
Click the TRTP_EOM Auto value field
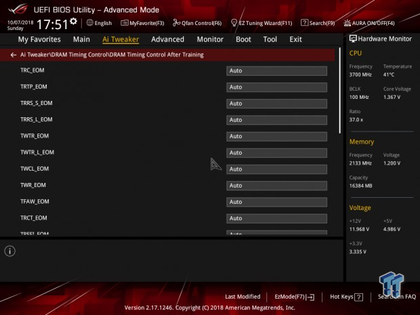click(276, 87)
